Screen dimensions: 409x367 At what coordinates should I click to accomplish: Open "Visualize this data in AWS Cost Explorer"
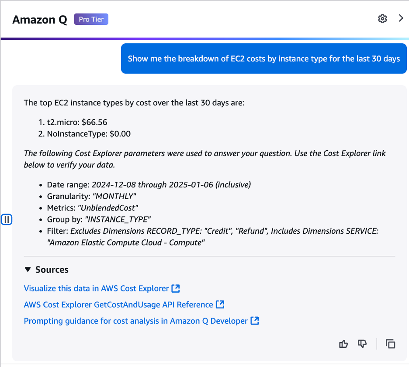point(95,288)
